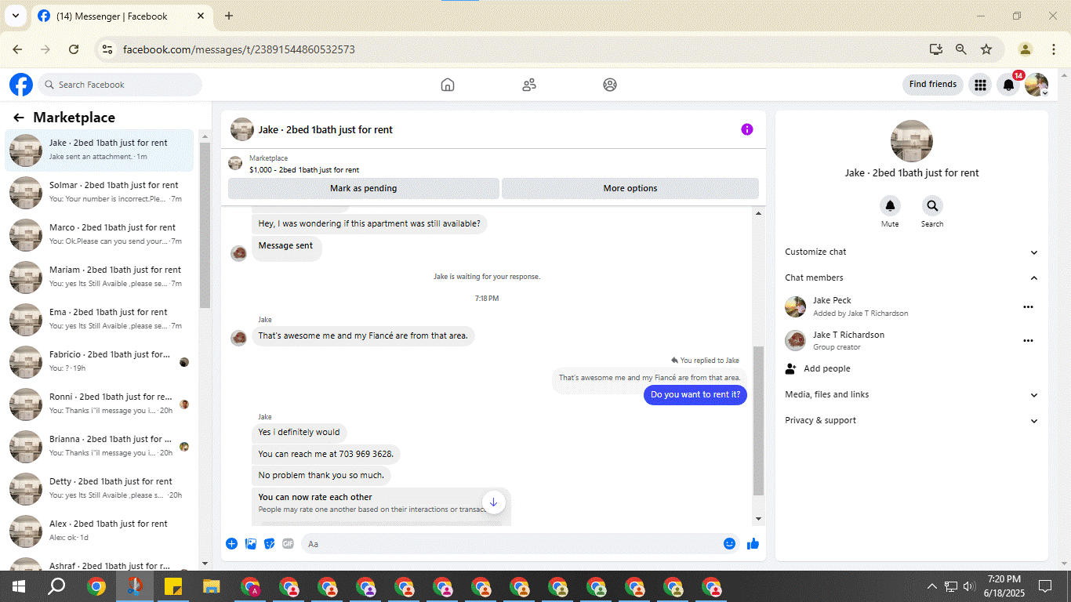
Task: Open File Explorer from taskbar
Action: [212, 586]
